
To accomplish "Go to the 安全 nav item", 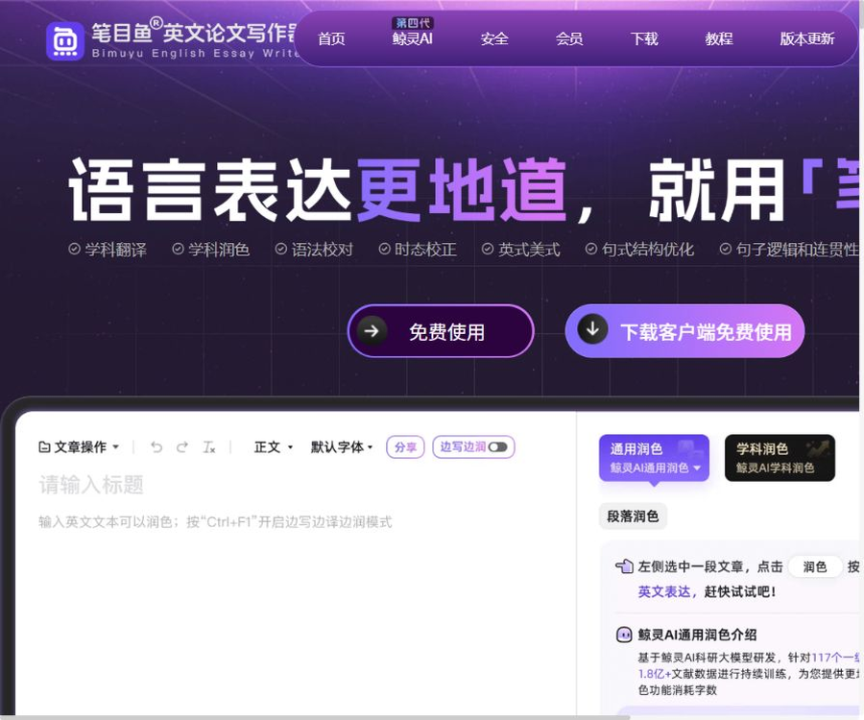I will (x=494, y=38).
